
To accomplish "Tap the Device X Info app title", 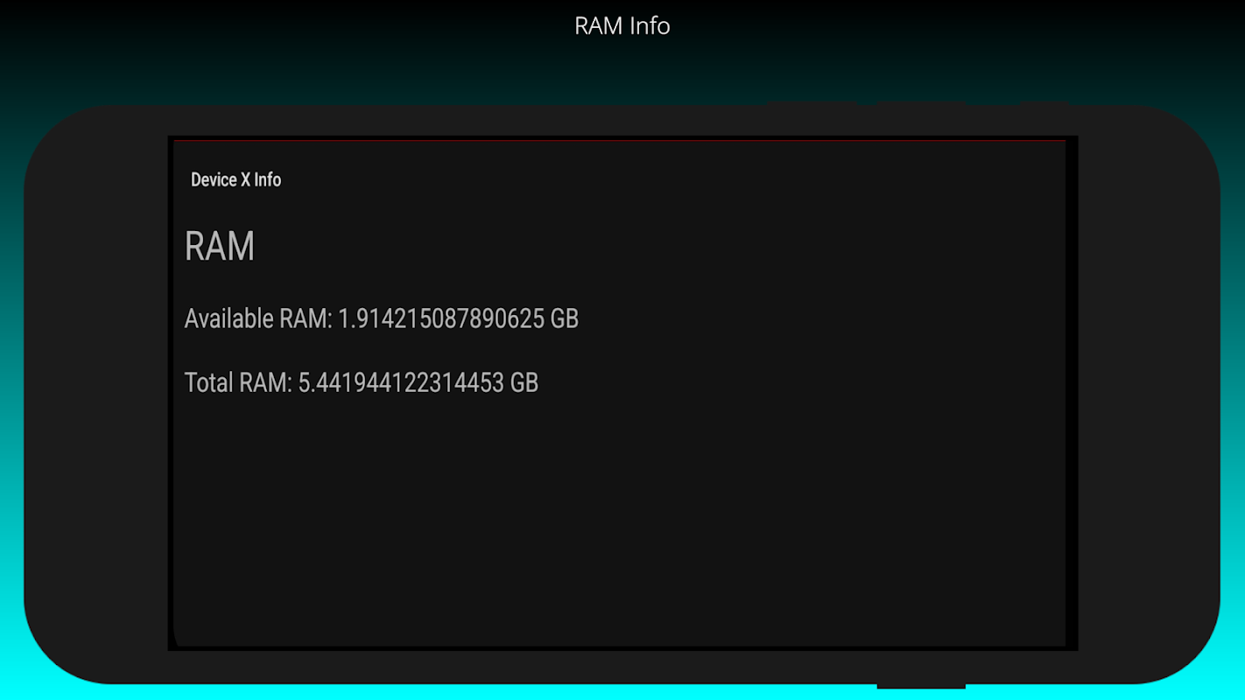I will [236, 179].
